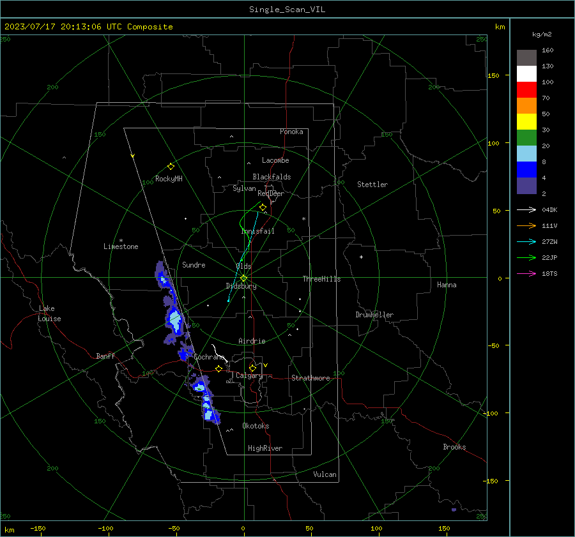Click the magenta 18TS arrow in legend
Viewport: 575px width, 537px height.
(x=526, y=273)
